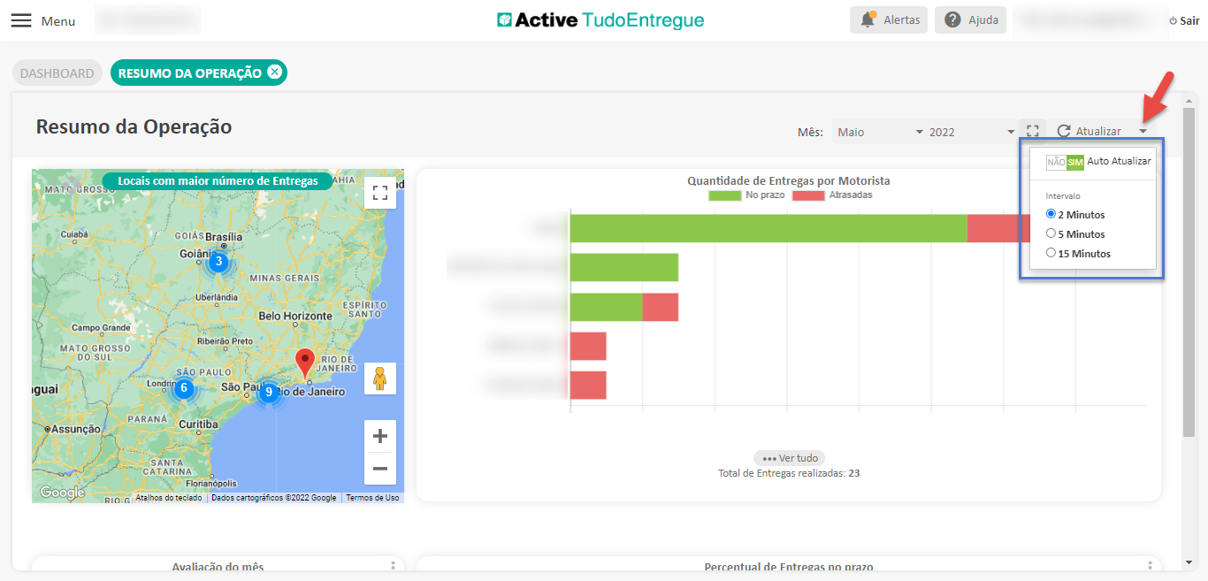
Task: Collapse the Atualizar options dropdown arrow
Action: 1143,132
